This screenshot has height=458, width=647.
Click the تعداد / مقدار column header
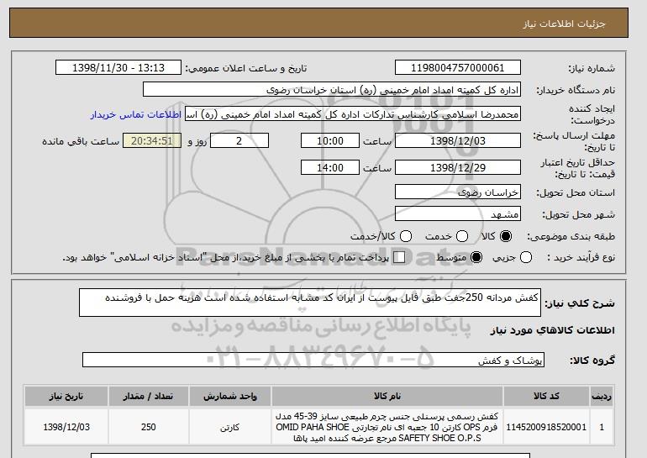pyautogui.click(x=148, y=396)
